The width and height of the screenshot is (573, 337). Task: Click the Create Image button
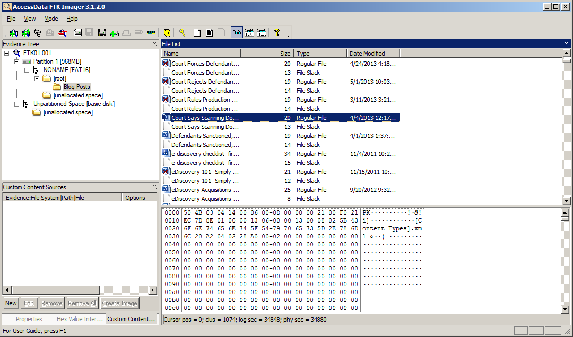pyautogui.click(x=119, y=303)
